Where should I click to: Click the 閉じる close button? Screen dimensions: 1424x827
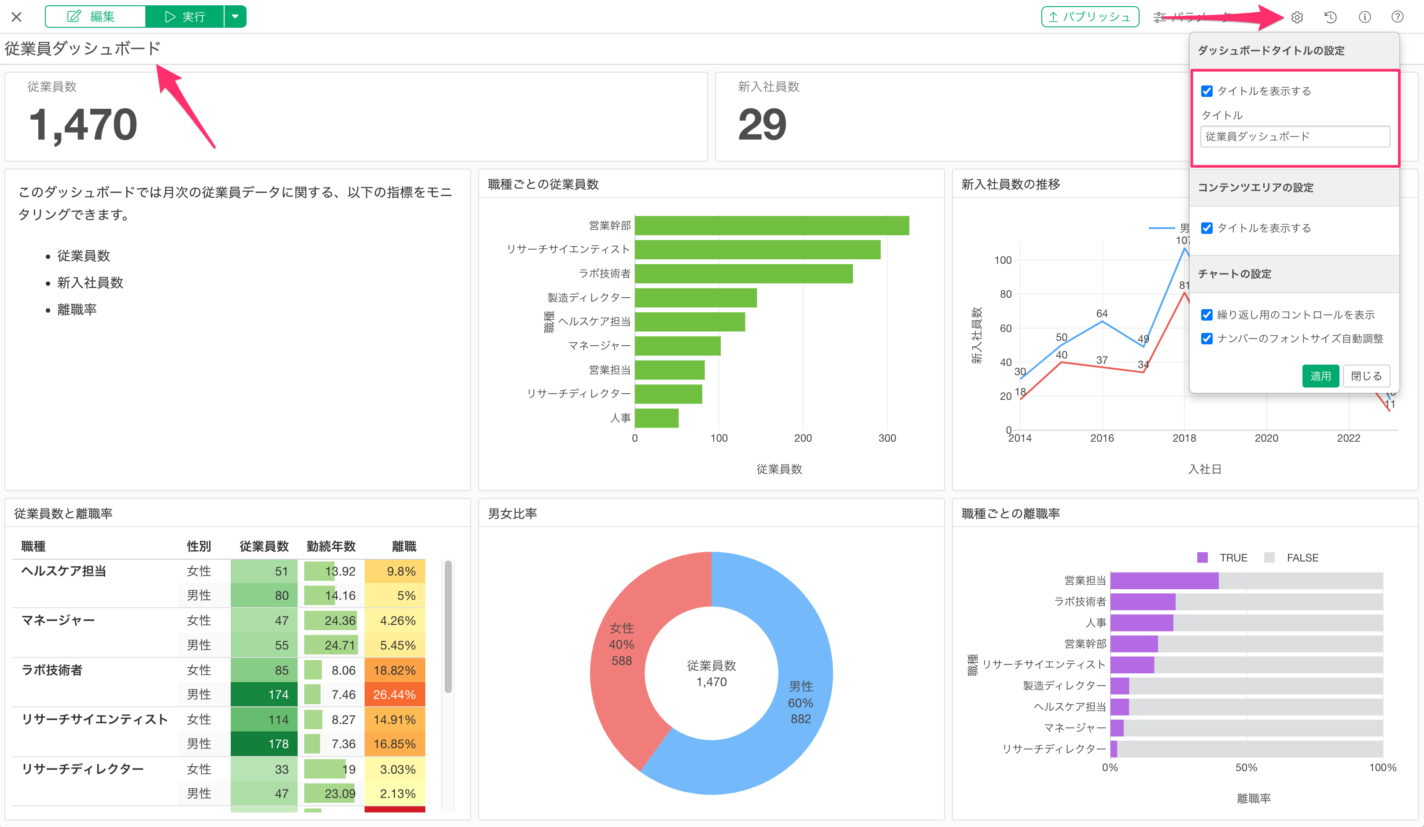coord(1366,376)
